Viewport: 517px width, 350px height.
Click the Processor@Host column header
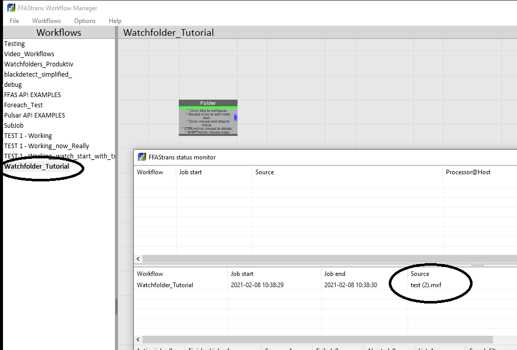tap(468, 172)
